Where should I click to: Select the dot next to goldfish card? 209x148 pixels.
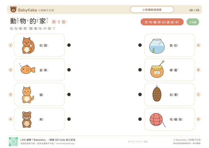point(69,70)
